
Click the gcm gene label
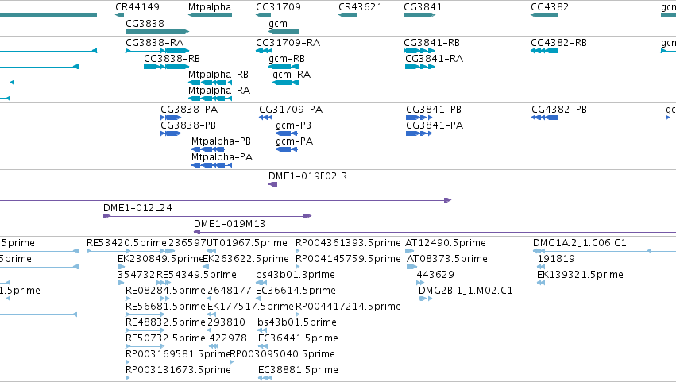[x=278, y=24]
